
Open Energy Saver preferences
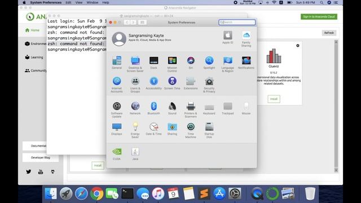click(x=135, y=130)
